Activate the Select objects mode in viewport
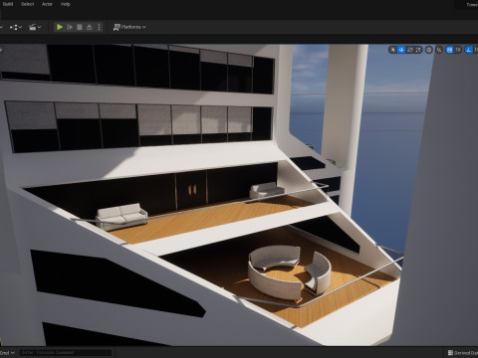This screenshot has width=478, height=358. pos(393,50)
